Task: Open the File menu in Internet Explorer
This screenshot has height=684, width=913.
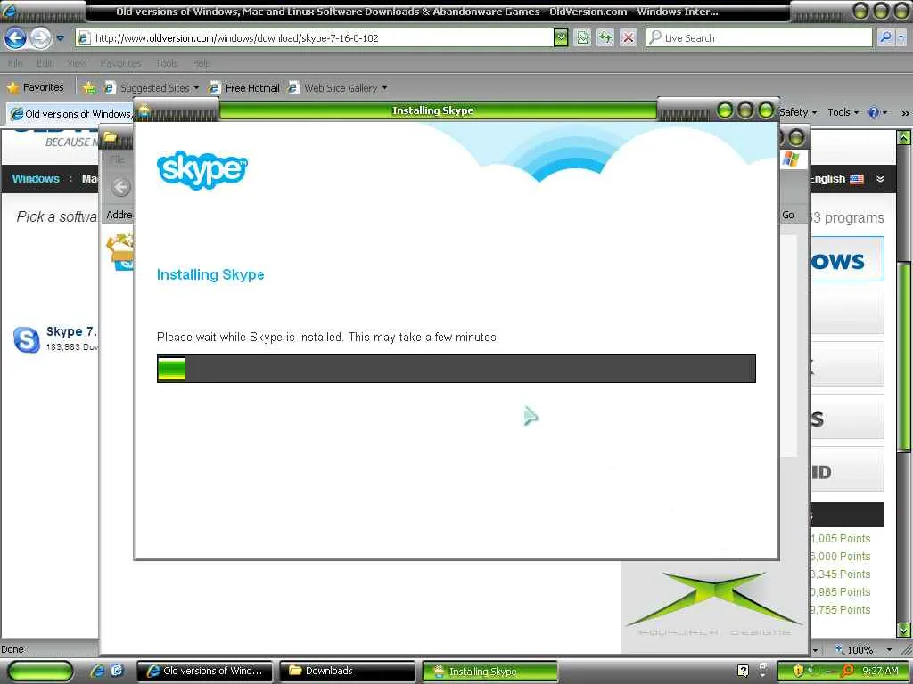Action: [15, 63]
